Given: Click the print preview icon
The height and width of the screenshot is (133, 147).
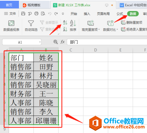Looking at the screenshot, I should [x=43, y=14].
